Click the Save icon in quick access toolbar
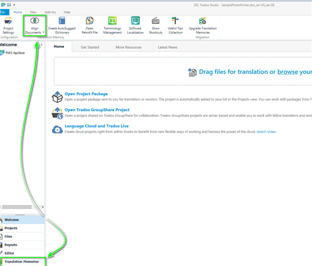 coord(9,5)
